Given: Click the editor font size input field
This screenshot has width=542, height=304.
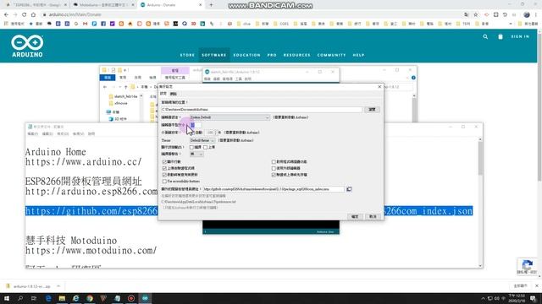Looking at the screenshot, I should pos(196,125).
